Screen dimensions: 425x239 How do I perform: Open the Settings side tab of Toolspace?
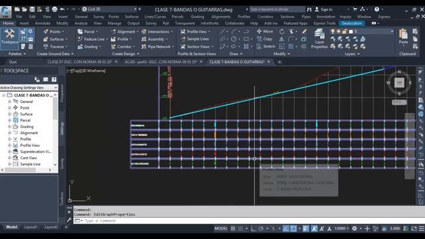[x=62, y=128]
